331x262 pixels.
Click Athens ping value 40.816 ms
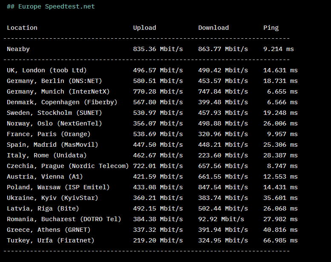pyautogui.click(x=280, y=230)
